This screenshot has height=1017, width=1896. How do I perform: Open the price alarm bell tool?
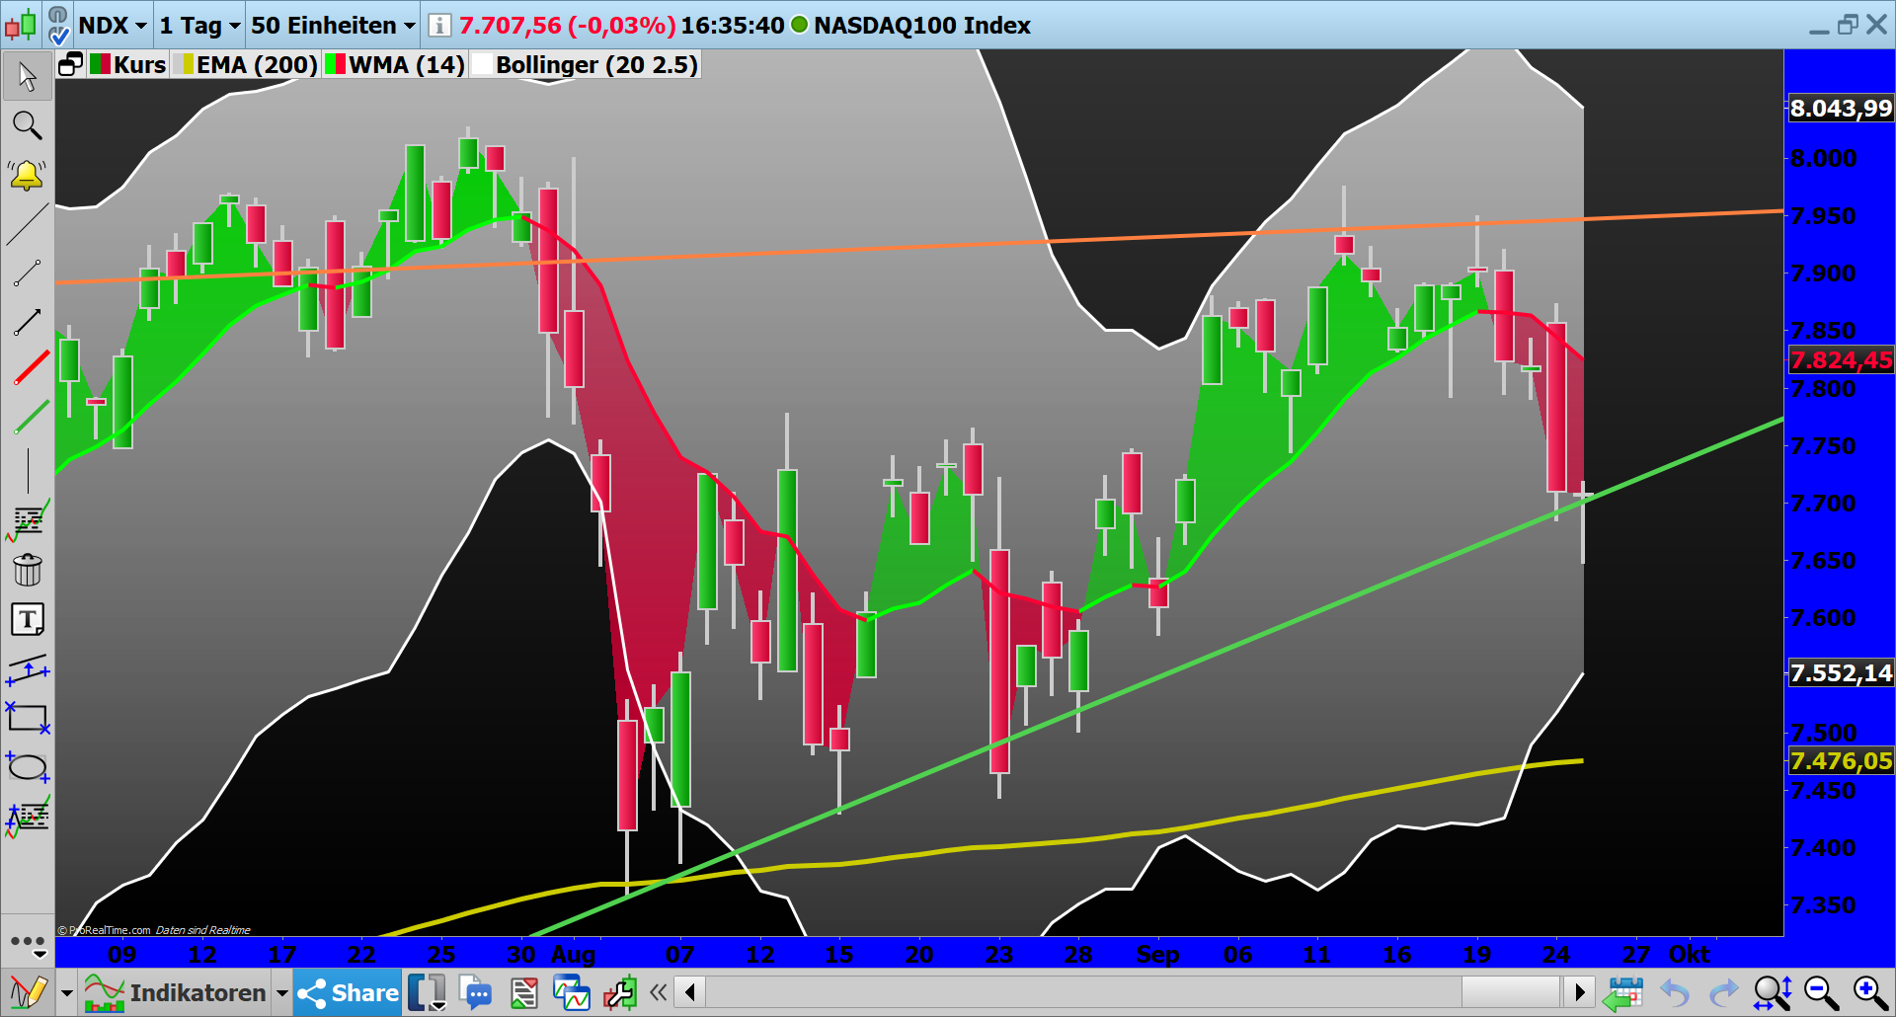27,175
